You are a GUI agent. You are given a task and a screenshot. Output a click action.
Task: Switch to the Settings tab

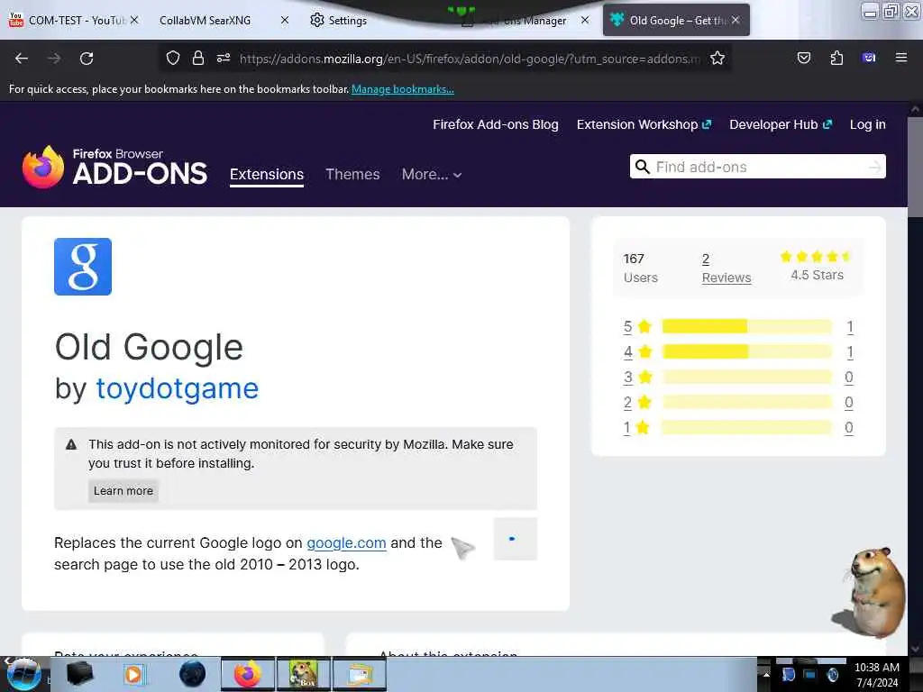click(x=339, y=20)
